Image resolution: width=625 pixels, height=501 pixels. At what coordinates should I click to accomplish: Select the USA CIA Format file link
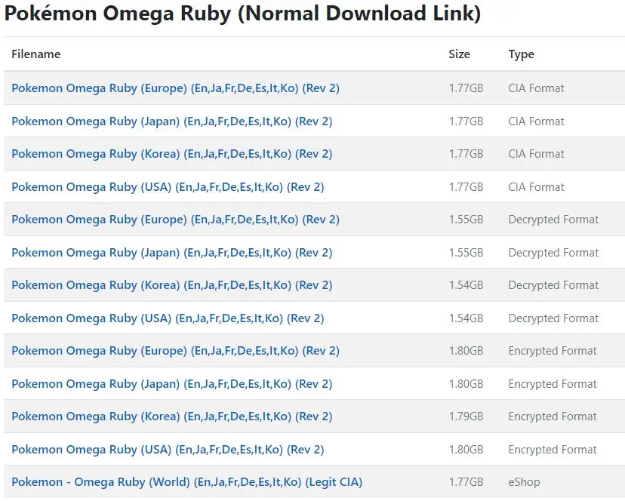point(168,187)
